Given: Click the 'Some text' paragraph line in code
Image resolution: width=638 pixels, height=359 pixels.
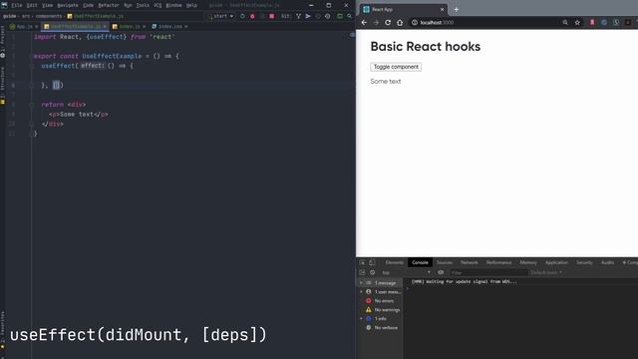Looking at the screenshot, I should (79, 115).
